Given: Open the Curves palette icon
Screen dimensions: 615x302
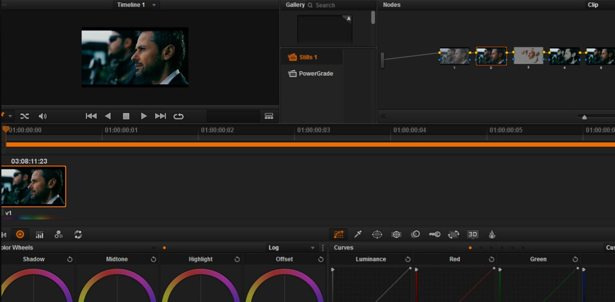Looking at the screenshot, I should pyautogui.click(x=338, y=235).
